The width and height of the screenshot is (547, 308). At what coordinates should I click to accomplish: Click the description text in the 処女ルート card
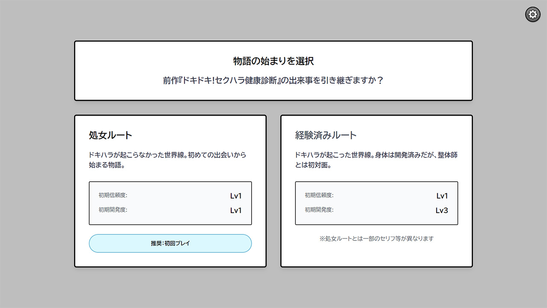click(x=167, y=160)
